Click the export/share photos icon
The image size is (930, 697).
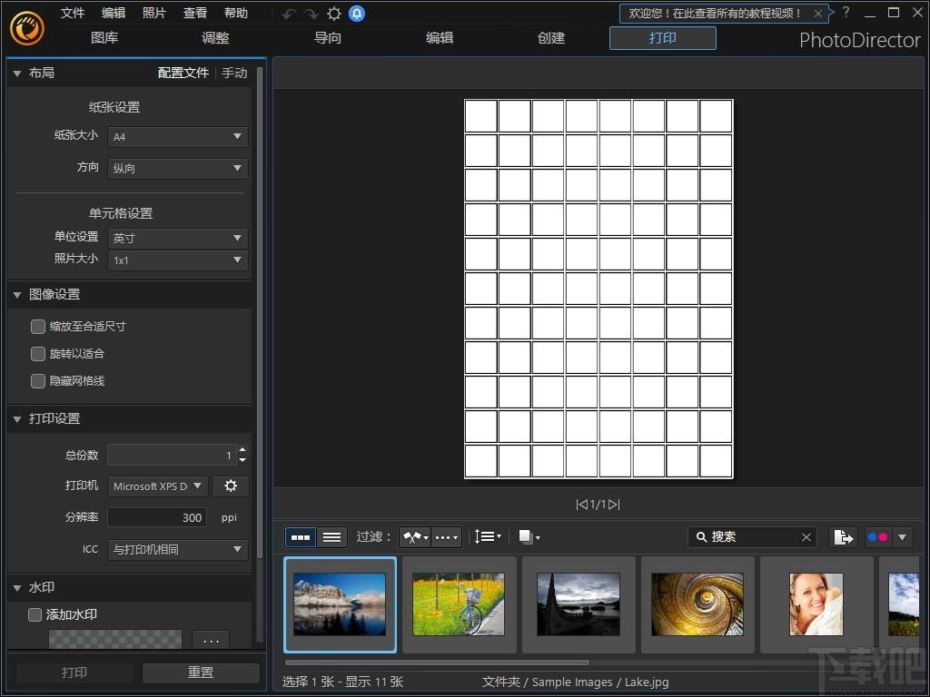click(843, 537)
